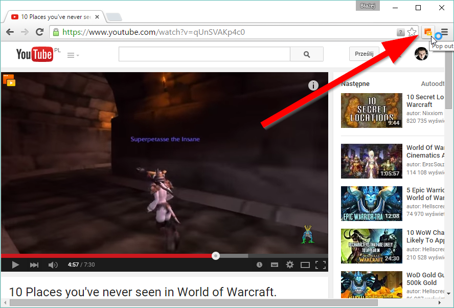Click the pop-out overlay icon on the video

click(9, 80)
